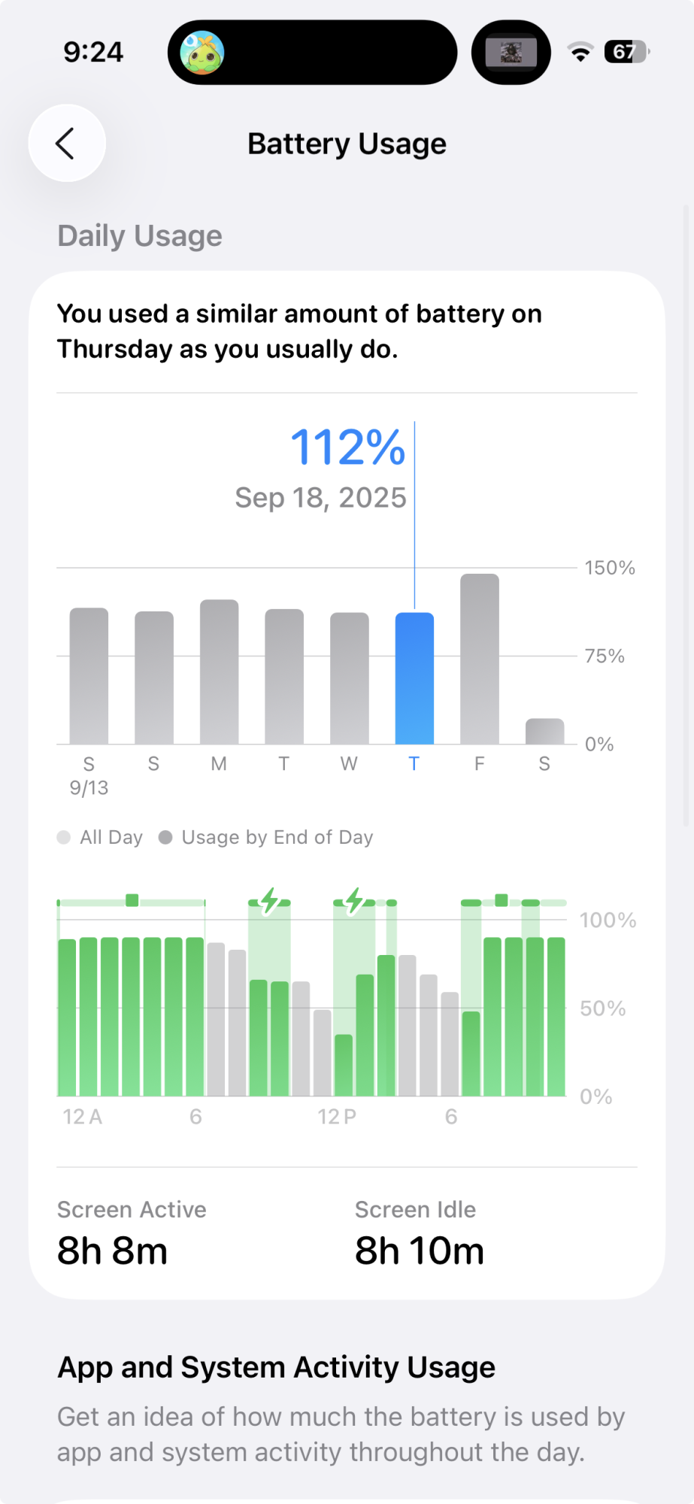The width and height of the screenshot is (694, 1504).
Task: Tap the App and System Activity Usage heading
Action: click(276, 1367)
